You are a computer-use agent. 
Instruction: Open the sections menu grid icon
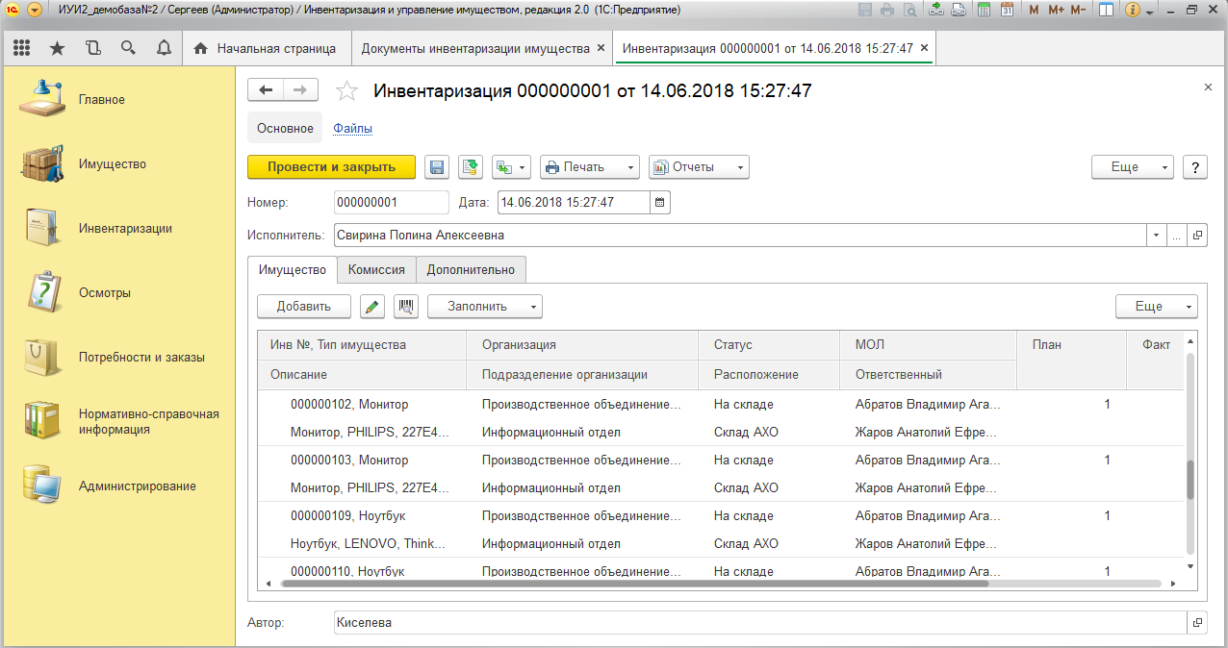pos(21,48)
